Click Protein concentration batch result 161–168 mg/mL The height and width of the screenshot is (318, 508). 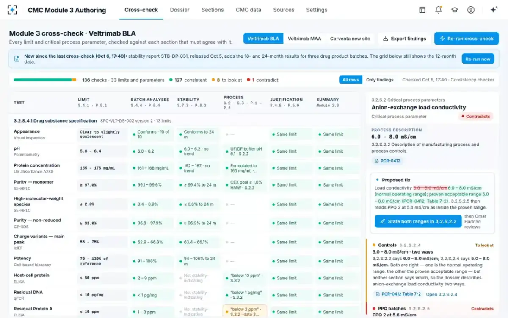[x=152, y=168]
